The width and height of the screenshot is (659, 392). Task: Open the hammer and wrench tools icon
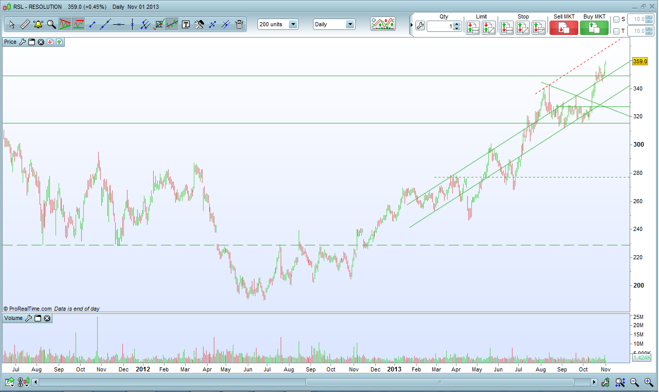(x=199, y=24)
